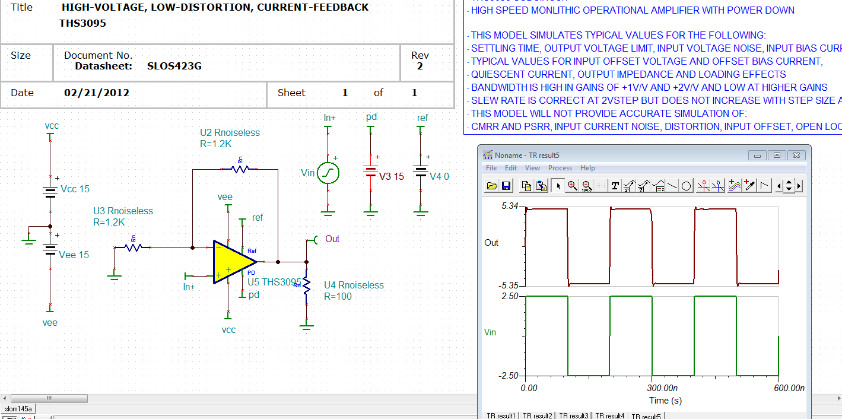Click the Out output pin label
842x419 pixels.
tap(332, 239)
